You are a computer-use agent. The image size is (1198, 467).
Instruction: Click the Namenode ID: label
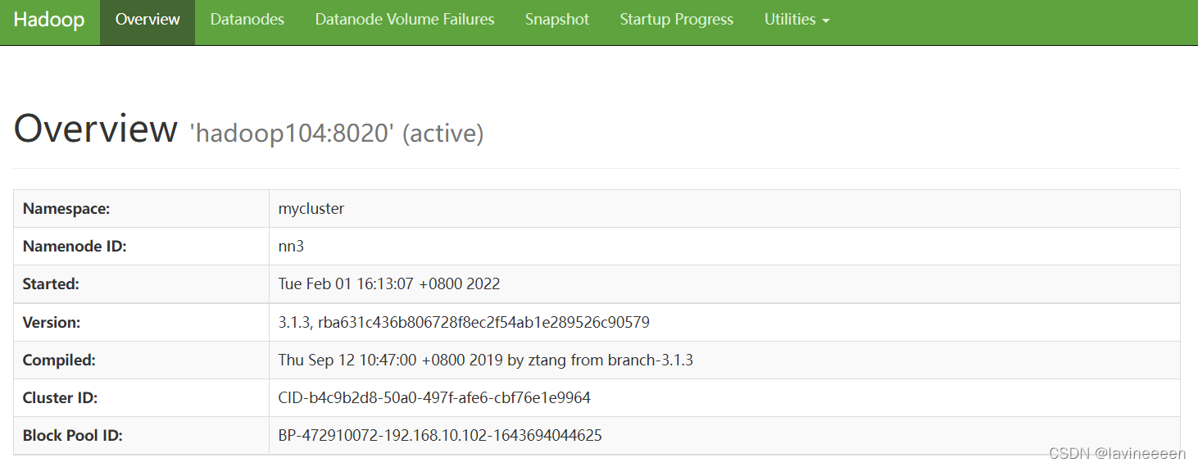click(x=75, y=247)
